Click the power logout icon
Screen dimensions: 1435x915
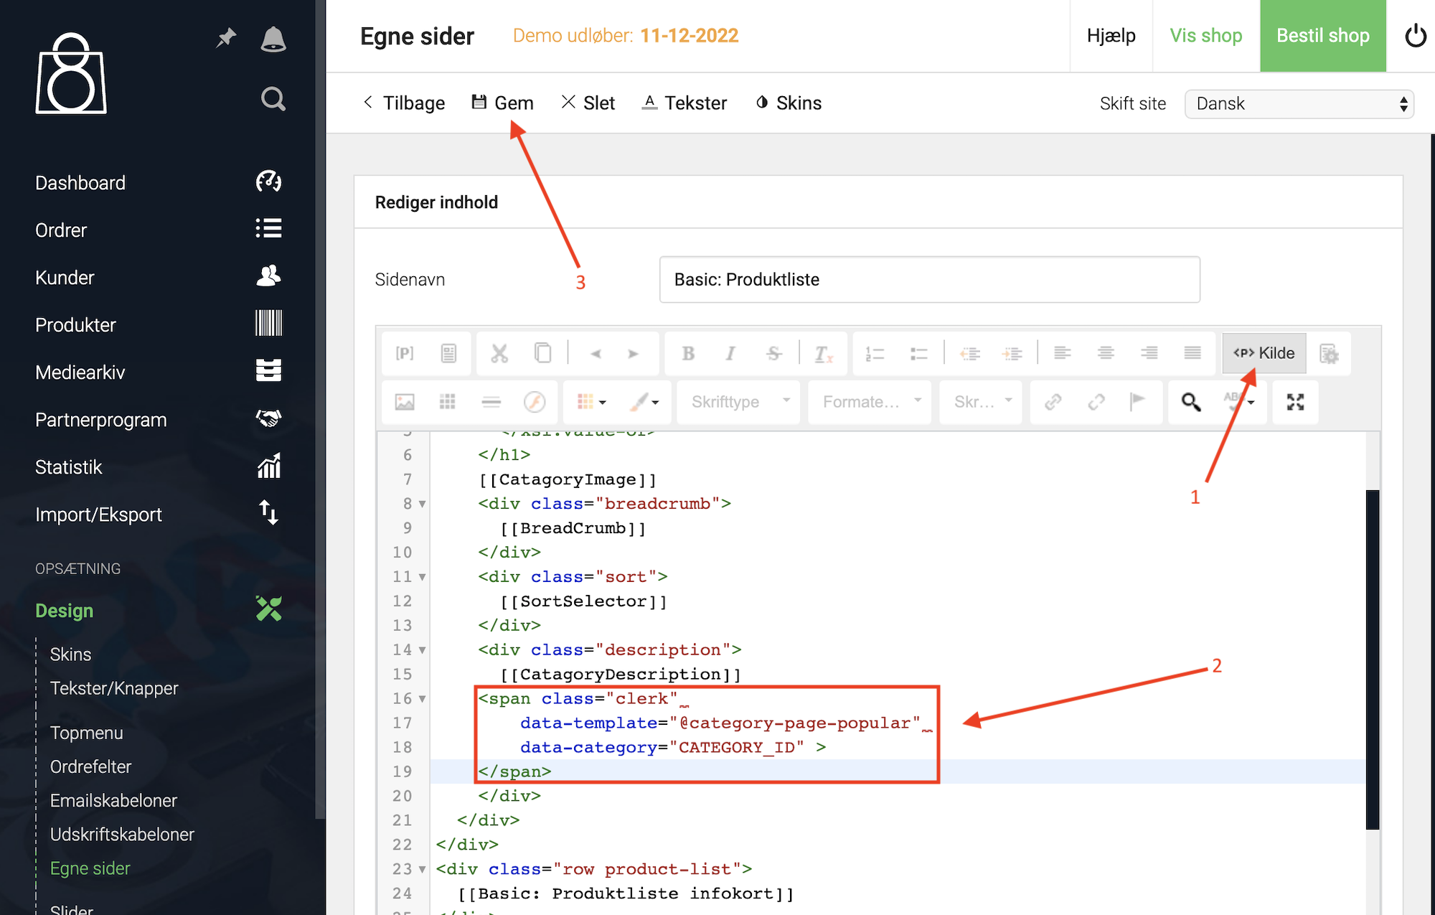1415,36
